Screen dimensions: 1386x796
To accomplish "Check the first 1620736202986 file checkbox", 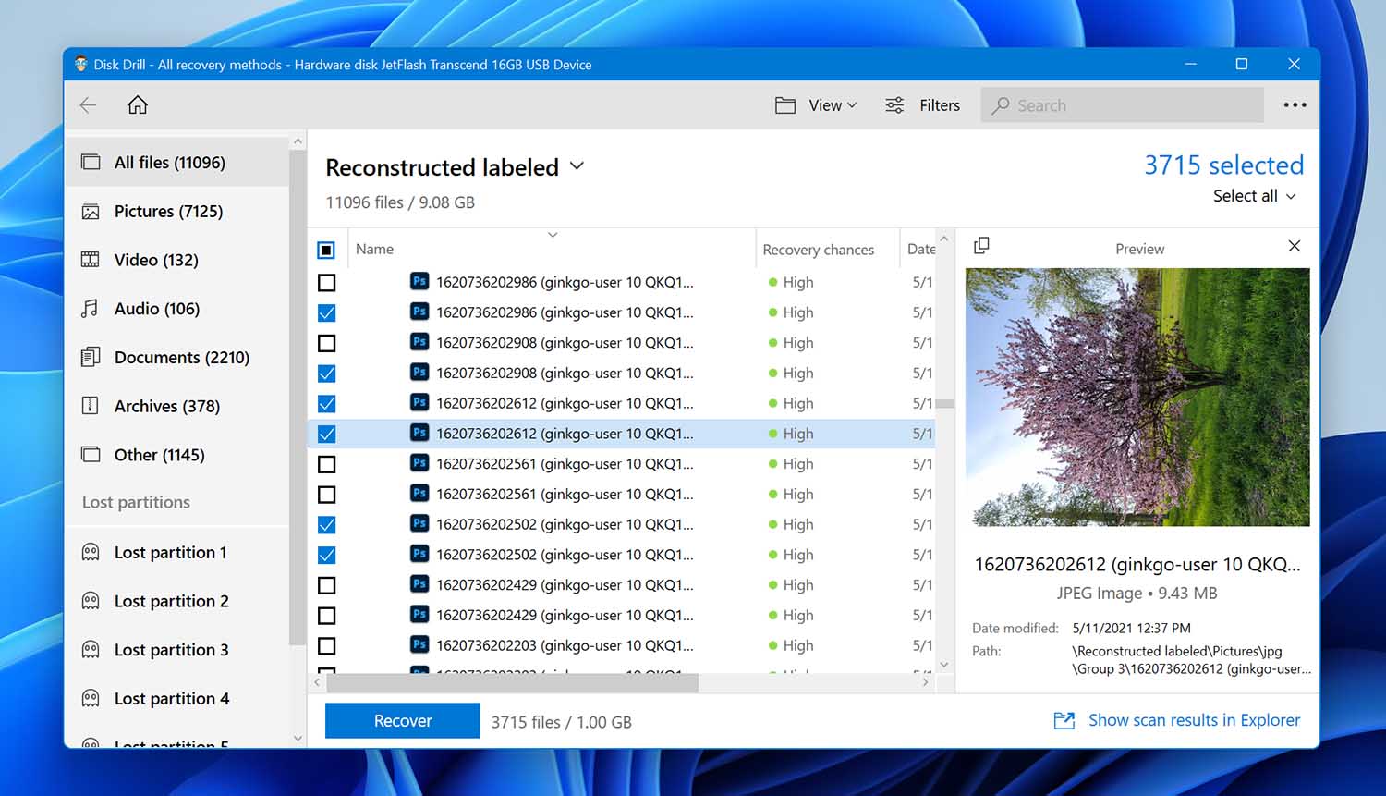I will pos(326,283).
